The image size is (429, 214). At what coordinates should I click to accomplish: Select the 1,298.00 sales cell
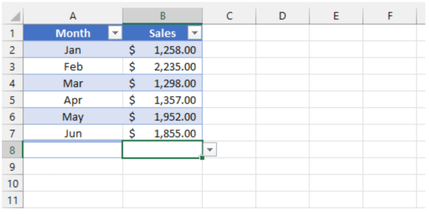click(x=163, y=83)
